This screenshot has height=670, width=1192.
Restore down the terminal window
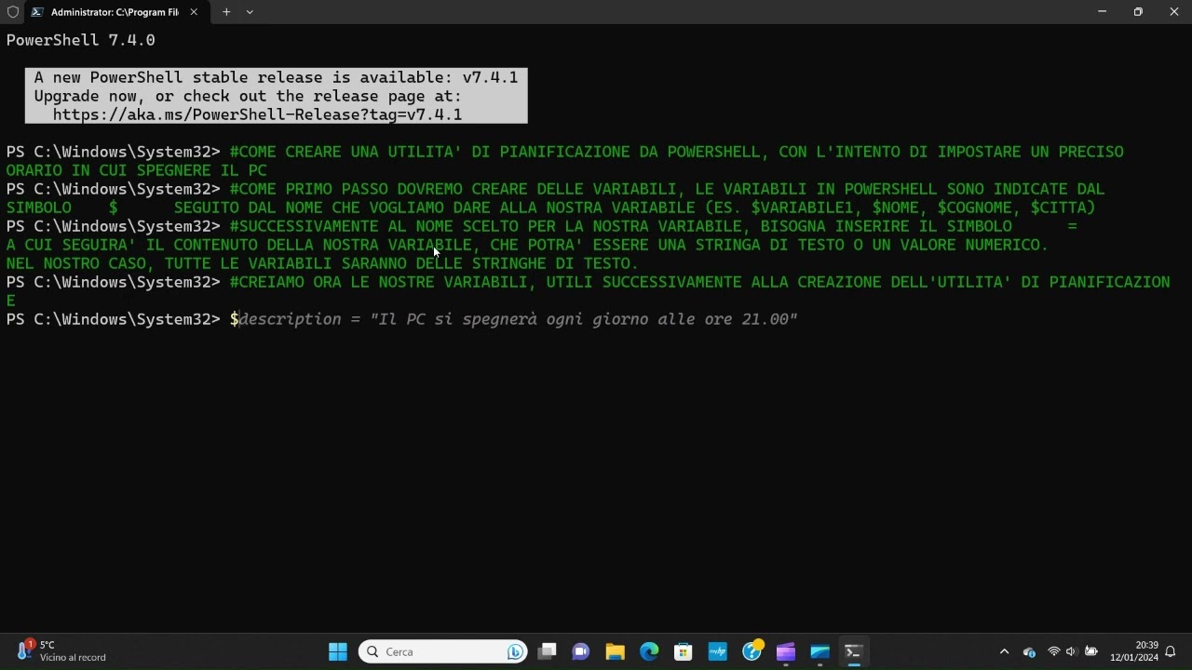[x=1138, y=12]
